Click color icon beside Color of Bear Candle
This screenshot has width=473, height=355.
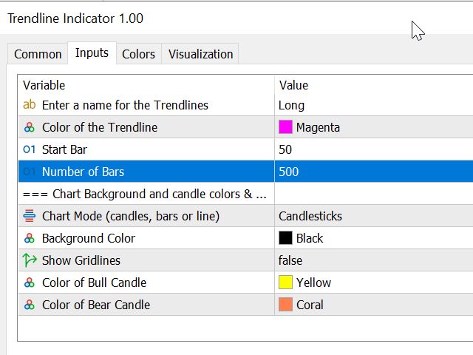pyautogui.click(x=30, y=305)
